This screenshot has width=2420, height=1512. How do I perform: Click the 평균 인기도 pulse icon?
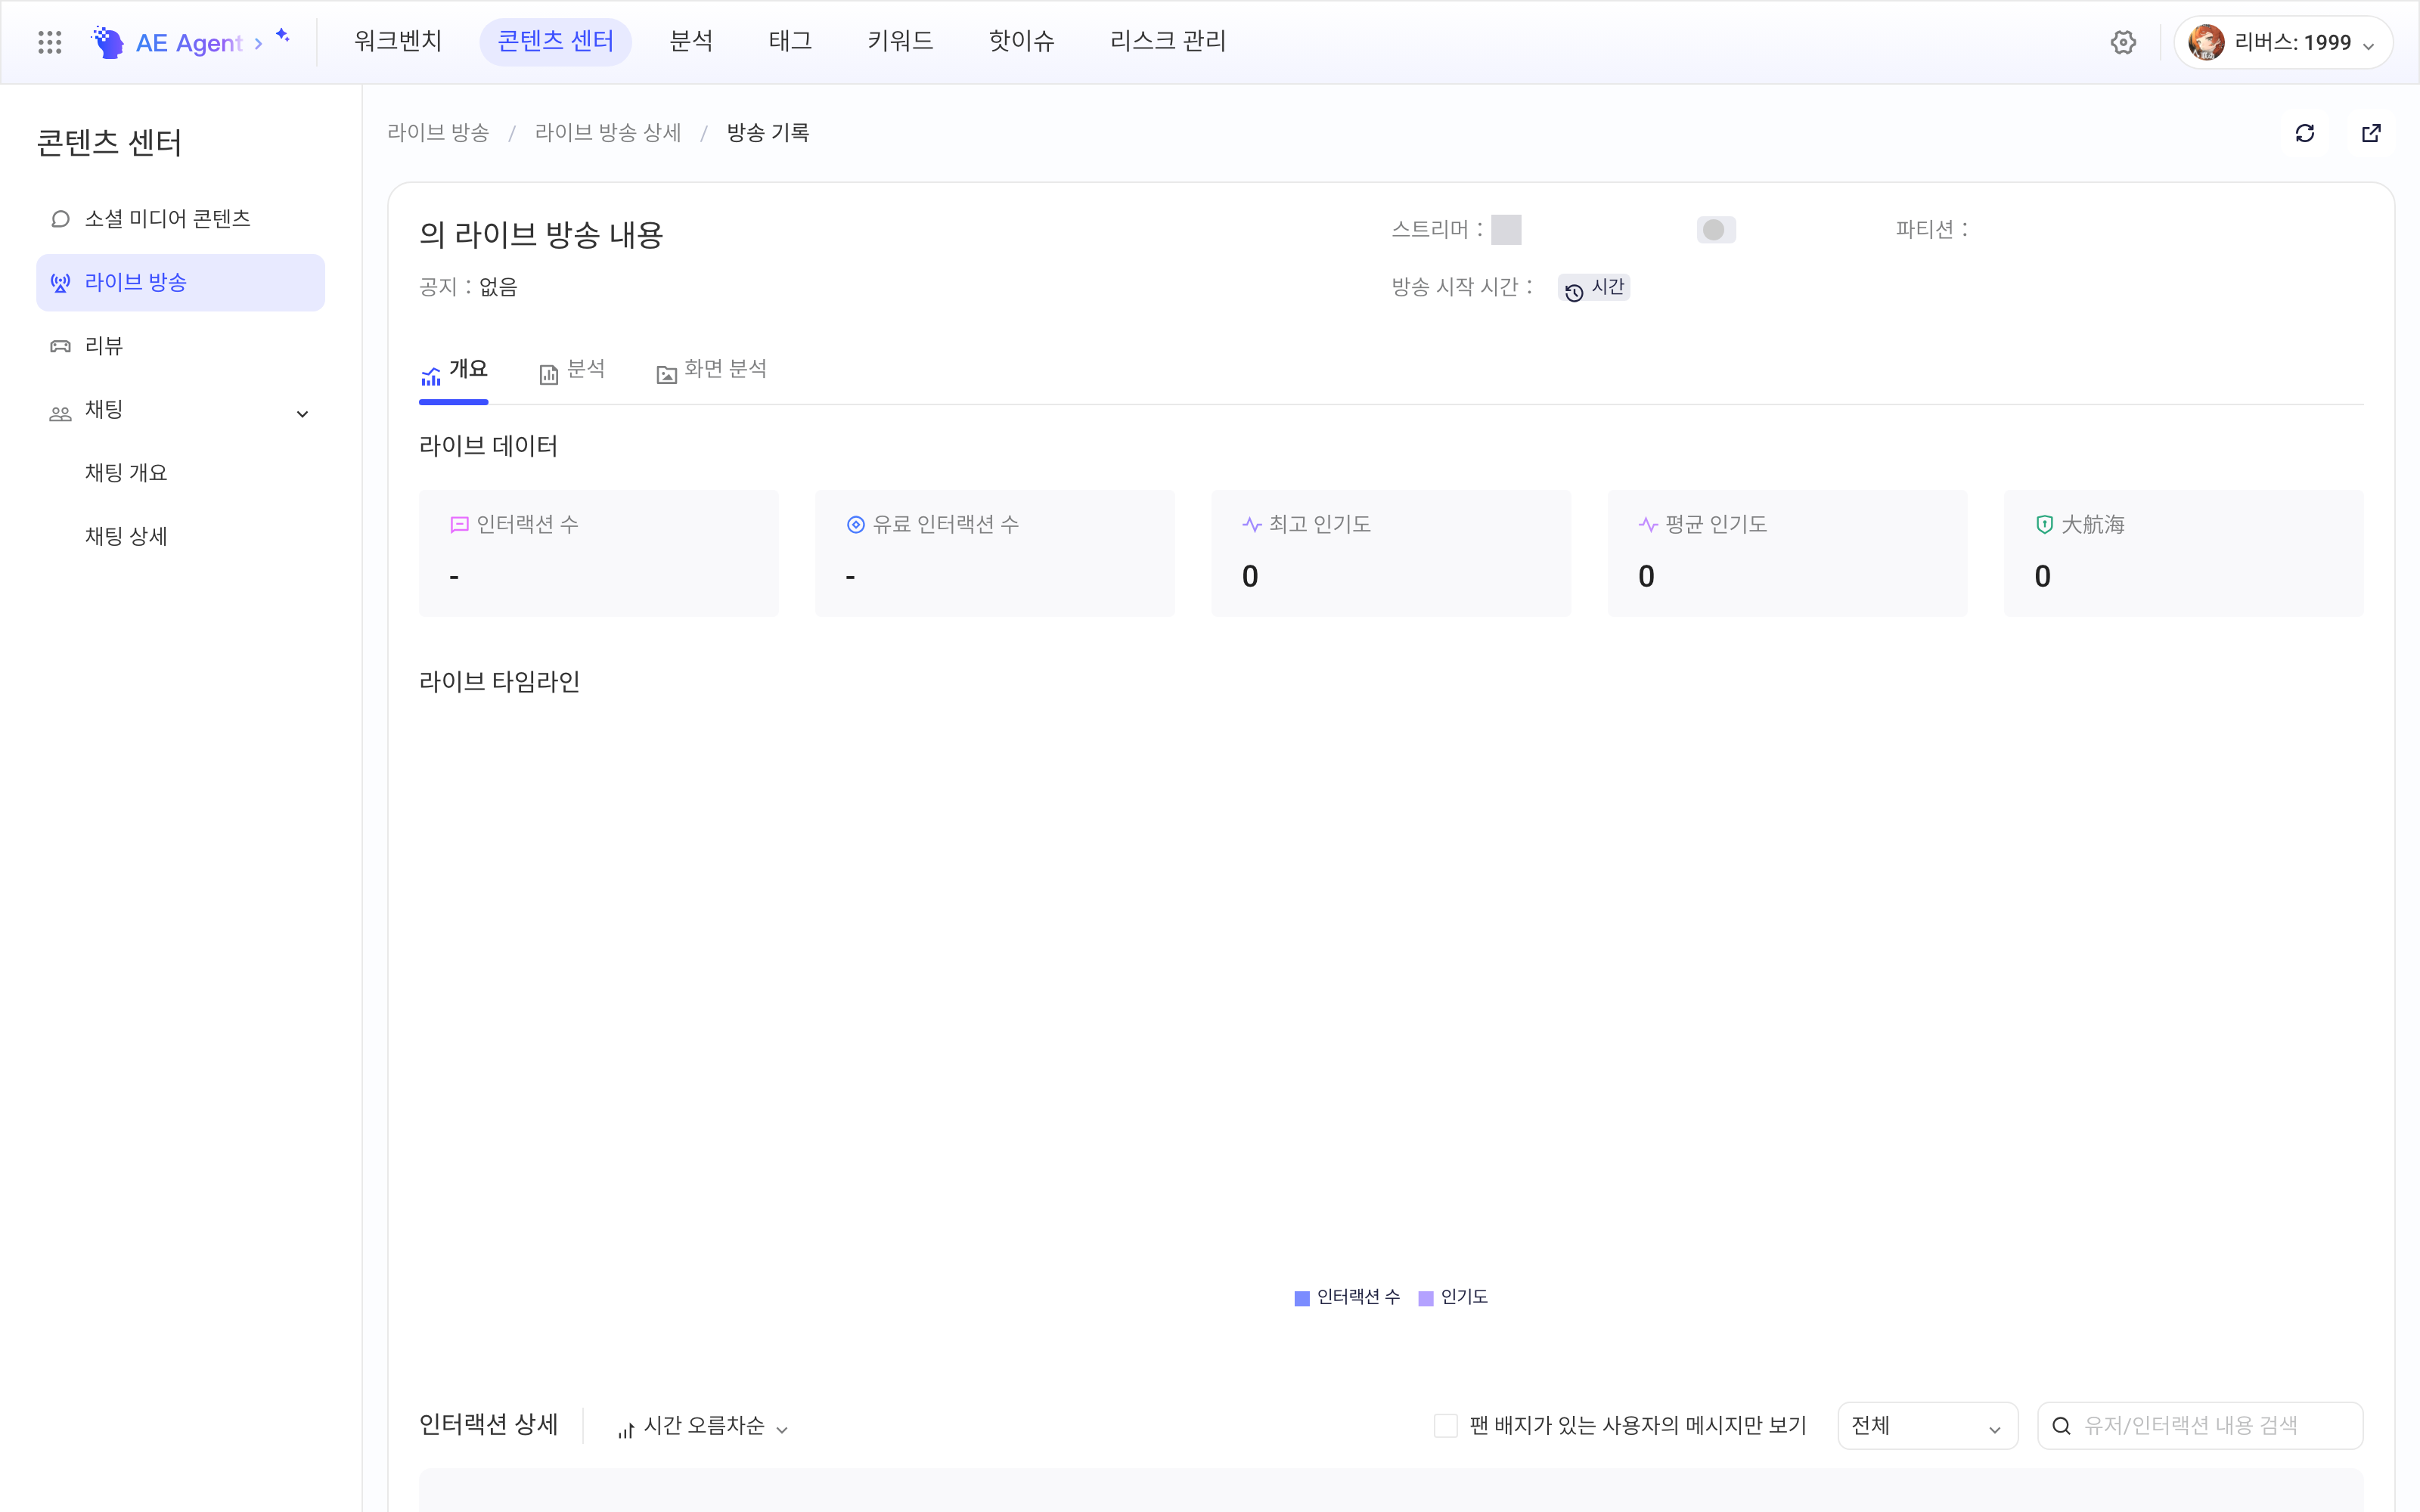tap(1648, 525)
